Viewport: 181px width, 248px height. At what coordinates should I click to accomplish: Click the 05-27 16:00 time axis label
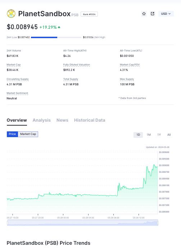coord(13,218)
